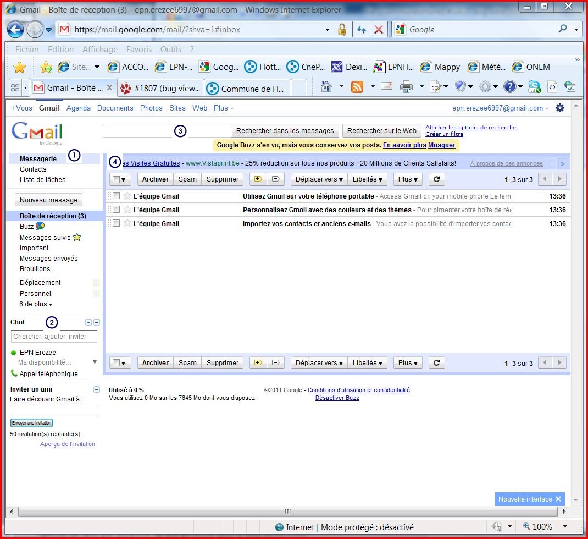Viewport: 588px width, 539px height.
Task: Click the RSS feeds icon
Action: [x=357, y=87]
